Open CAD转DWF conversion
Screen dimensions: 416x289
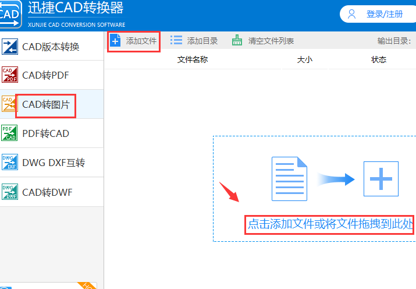point(52,192)
